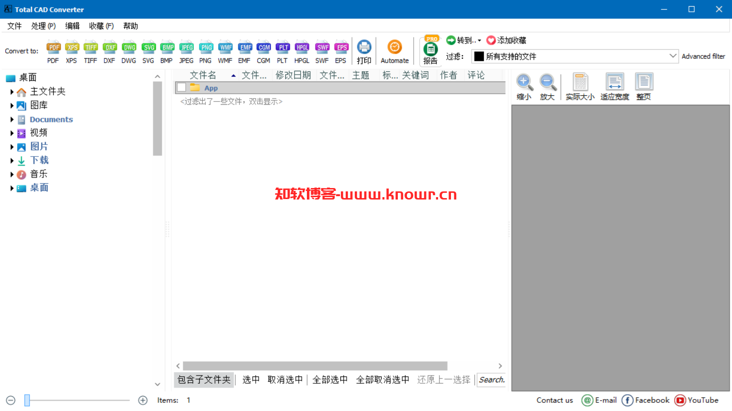
Task: Click plus button of thumbnail zoom slider
Action: 143,400
